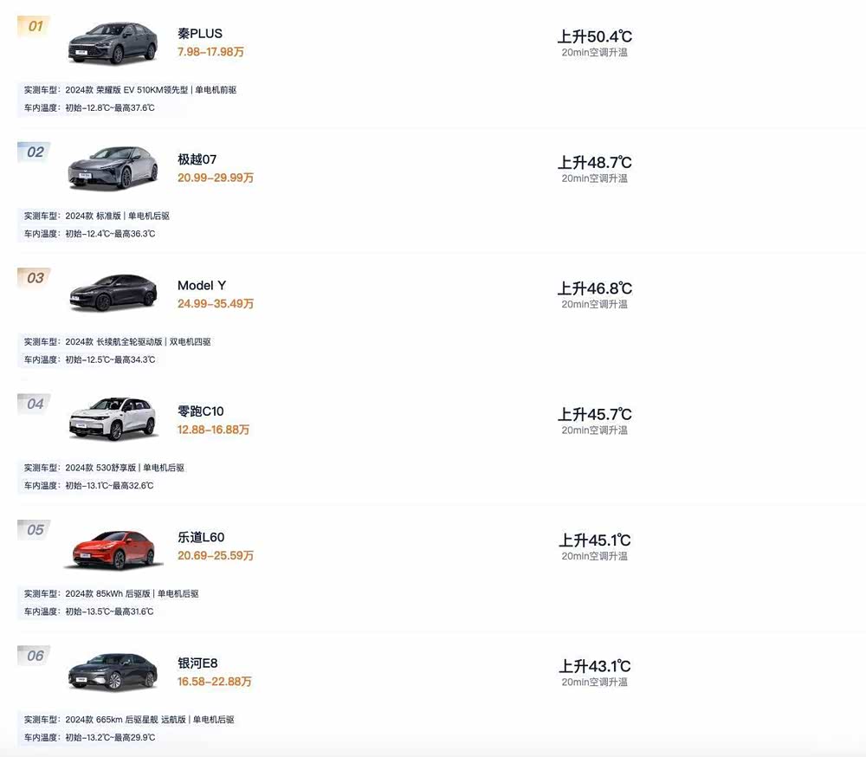Select the 04 ranking badge

pos(35,404)
